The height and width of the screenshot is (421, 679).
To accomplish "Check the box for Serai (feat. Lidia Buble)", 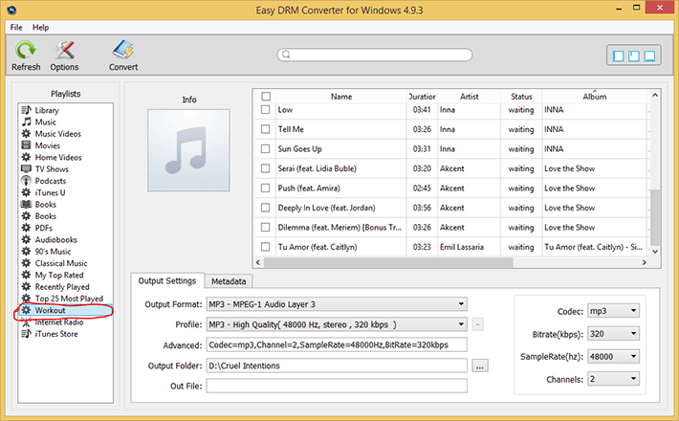I will pyautogui.click(x=266, y=168).
